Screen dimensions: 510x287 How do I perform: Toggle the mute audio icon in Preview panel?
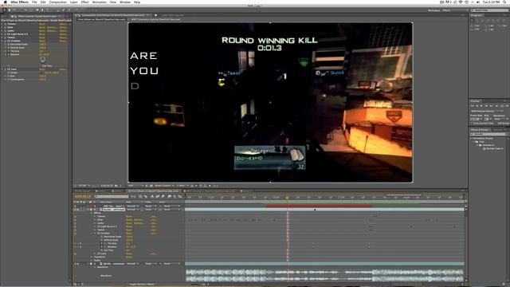(496, 106)
